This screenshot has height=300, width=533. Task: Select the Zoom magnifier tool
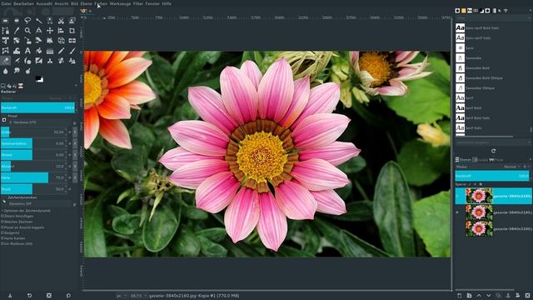click(x=27, y=31)
